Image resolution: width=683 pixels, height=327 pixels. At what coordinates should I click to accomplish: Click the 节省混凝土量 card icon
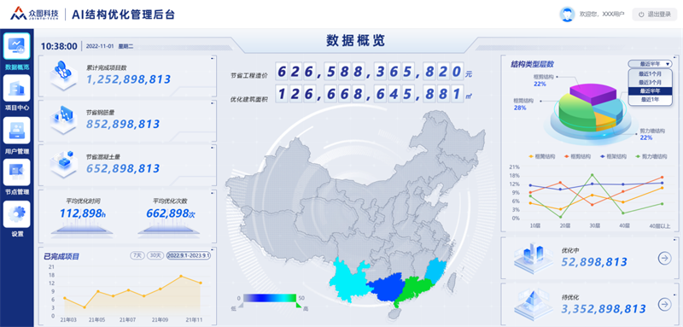point(63,163)
